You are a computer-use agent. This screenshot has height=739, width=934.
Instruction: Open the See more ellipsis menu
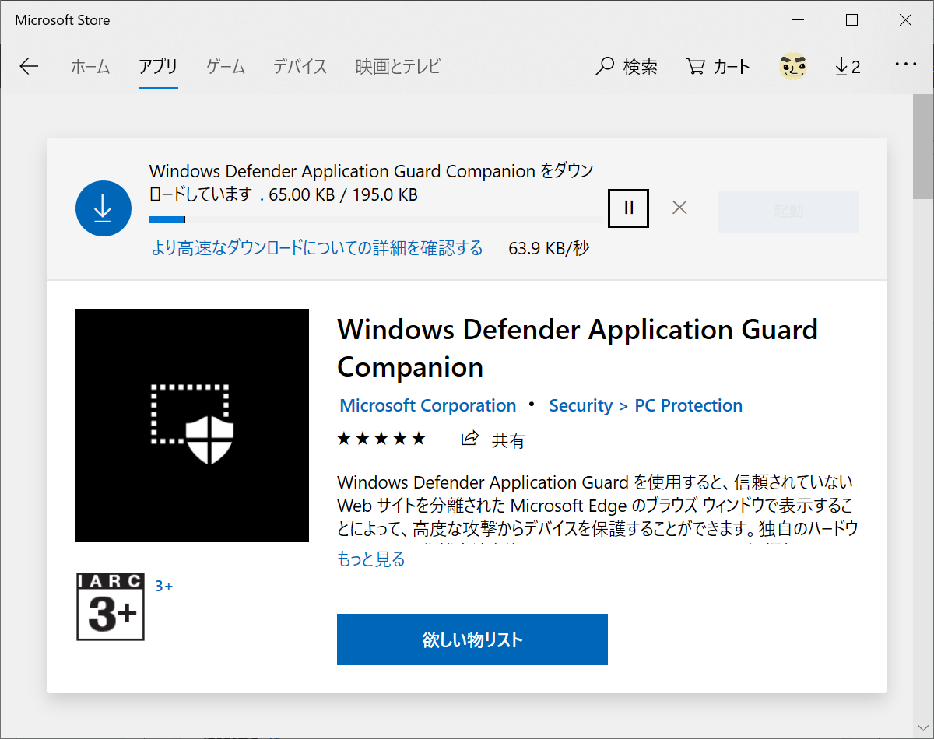pyautogui.click(x=905, y=66)
